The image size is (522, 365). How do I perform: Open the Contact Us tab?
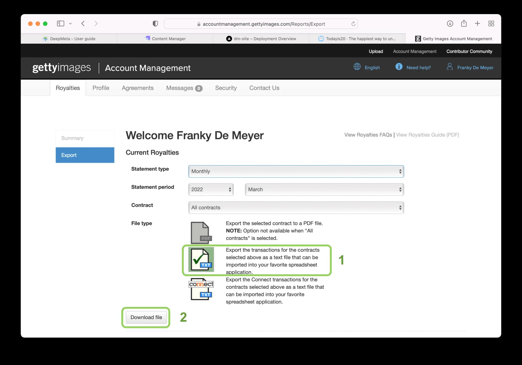tap(264, 88)
